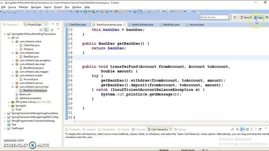Click Refresh icon in Call Hierarchy view
Image resolution: width=269 pixels, height=151 pixels.
coord(232,129)
